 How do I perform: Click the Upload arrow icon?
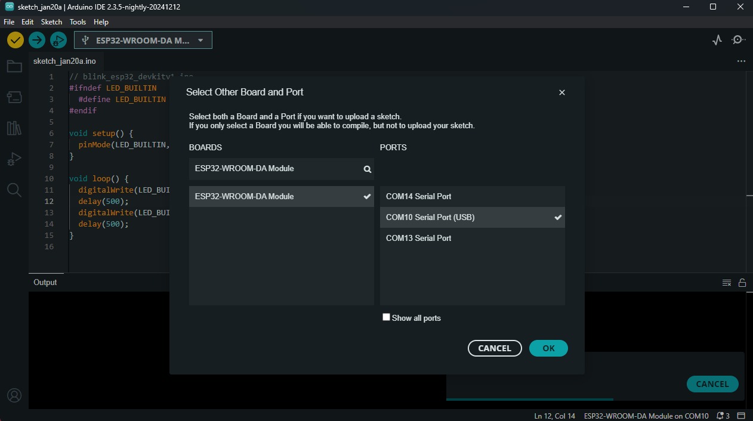(37, 40)
